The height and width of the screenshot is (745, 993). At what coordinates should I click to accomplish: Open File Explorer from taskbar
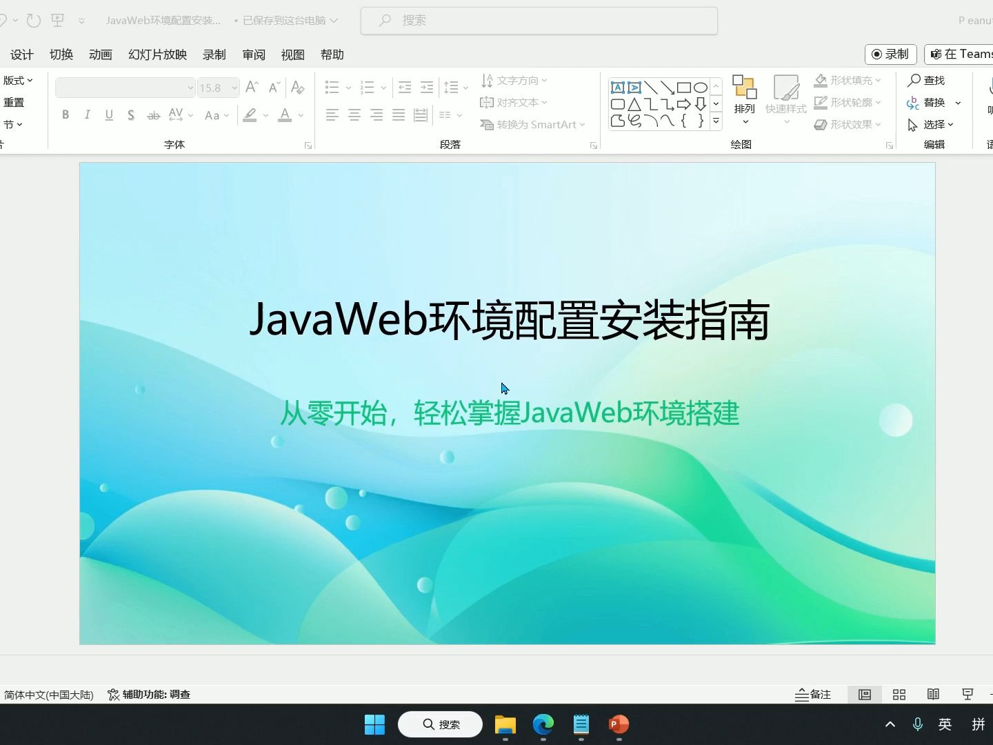coord(505,724)
